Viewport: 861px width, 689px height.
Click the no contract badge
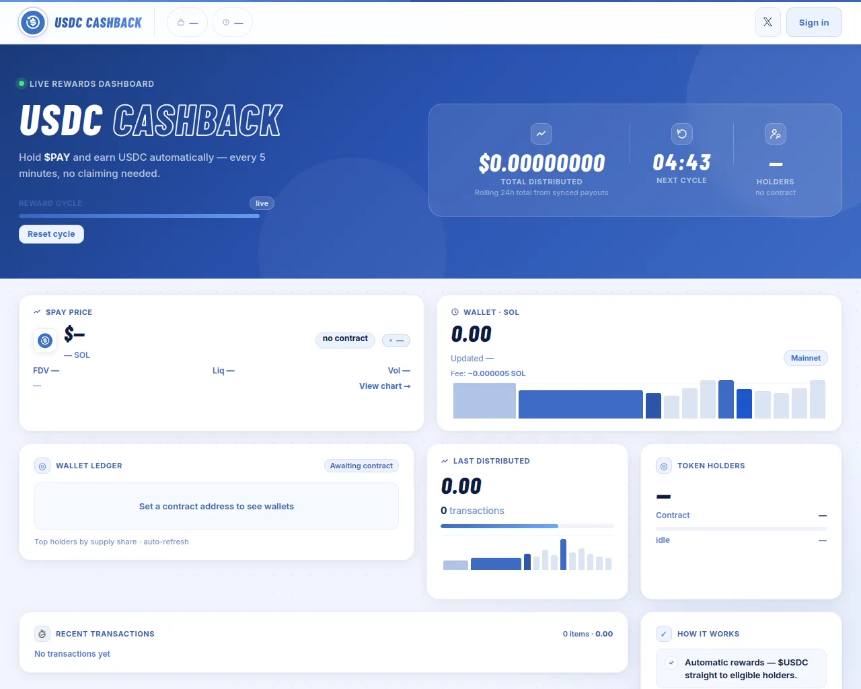click(x=345, y=339)
